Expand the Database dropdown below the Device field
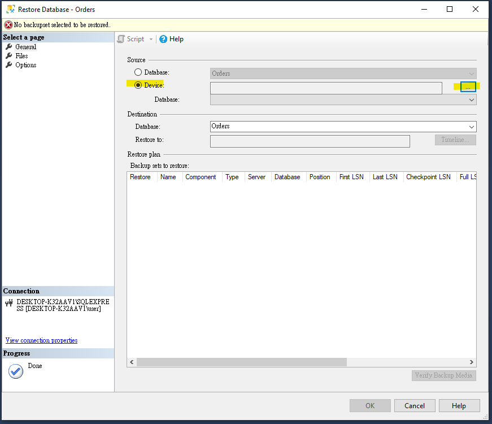 [472, 99]
